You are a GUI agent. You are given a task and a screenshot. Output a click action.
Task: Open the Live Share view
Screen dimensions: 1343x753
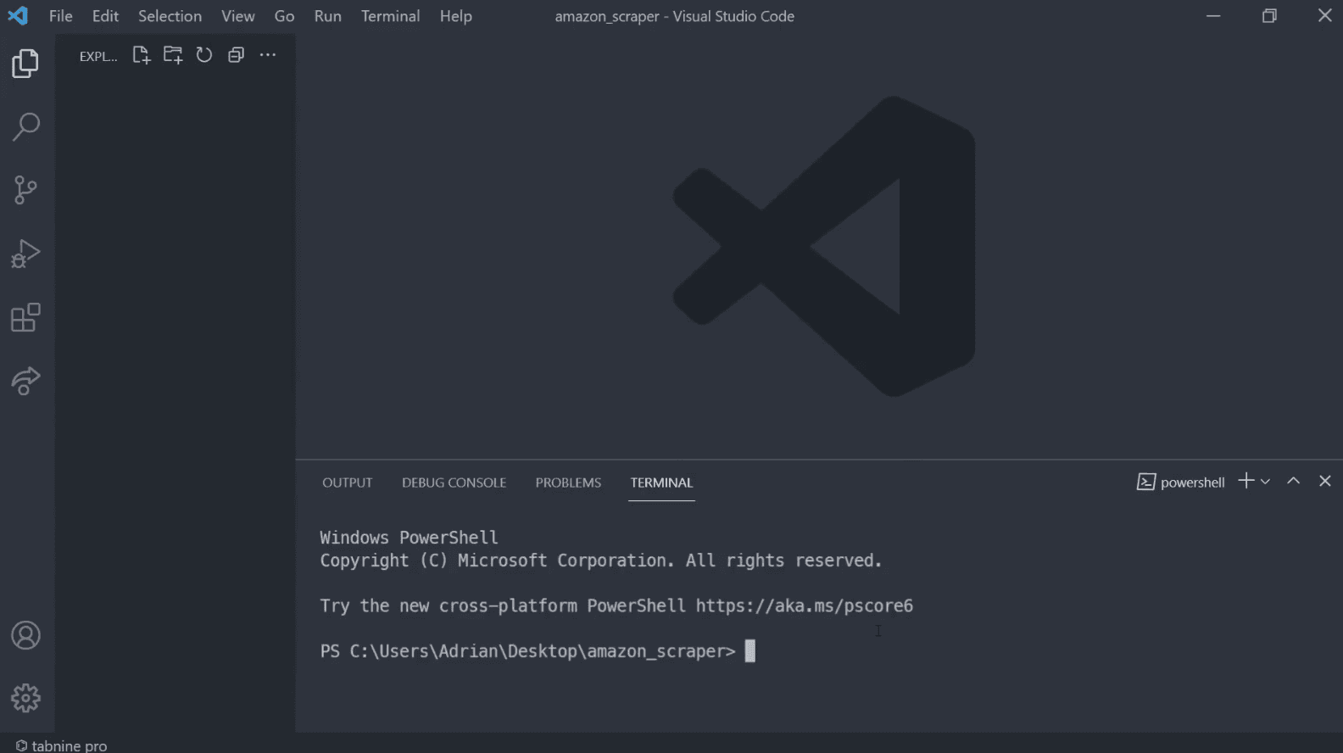(x=25, y=381)
